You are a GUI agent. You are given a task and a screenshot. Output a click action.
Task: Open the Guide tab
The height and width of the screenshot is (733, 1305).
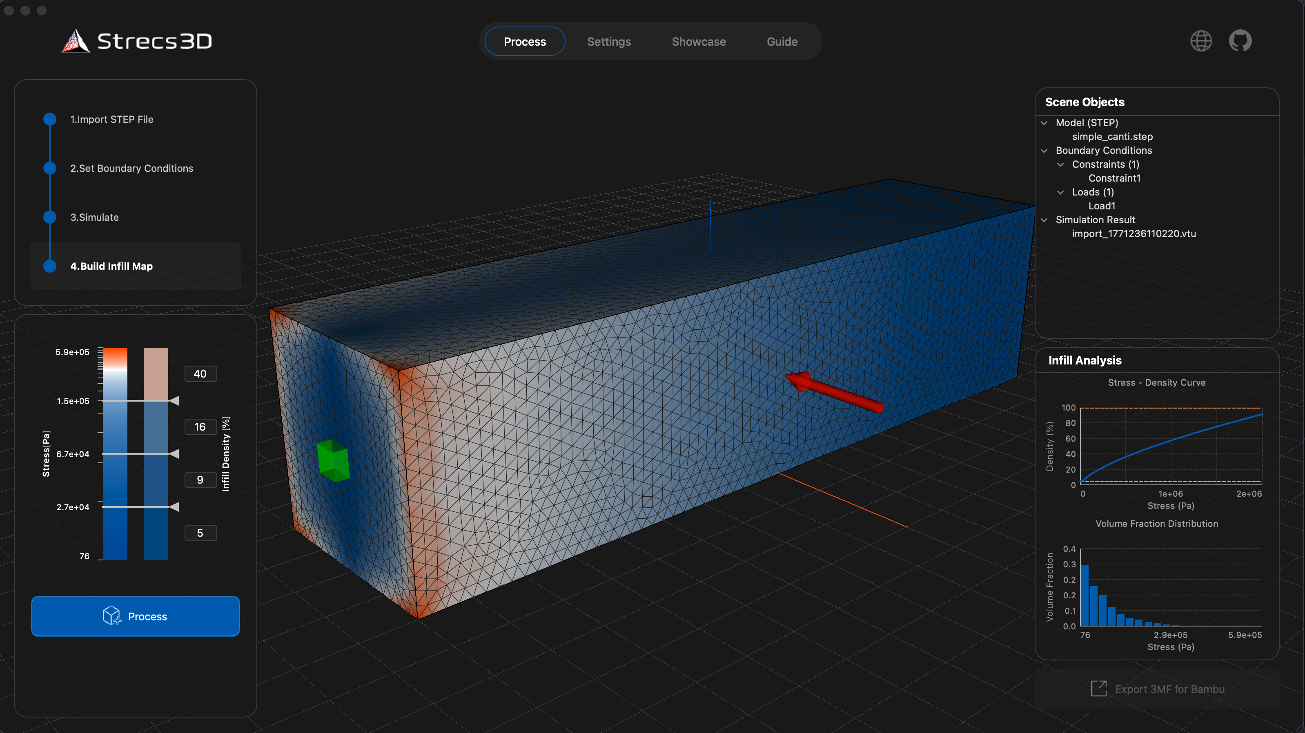pyautogui.click(x=782, y=41)
